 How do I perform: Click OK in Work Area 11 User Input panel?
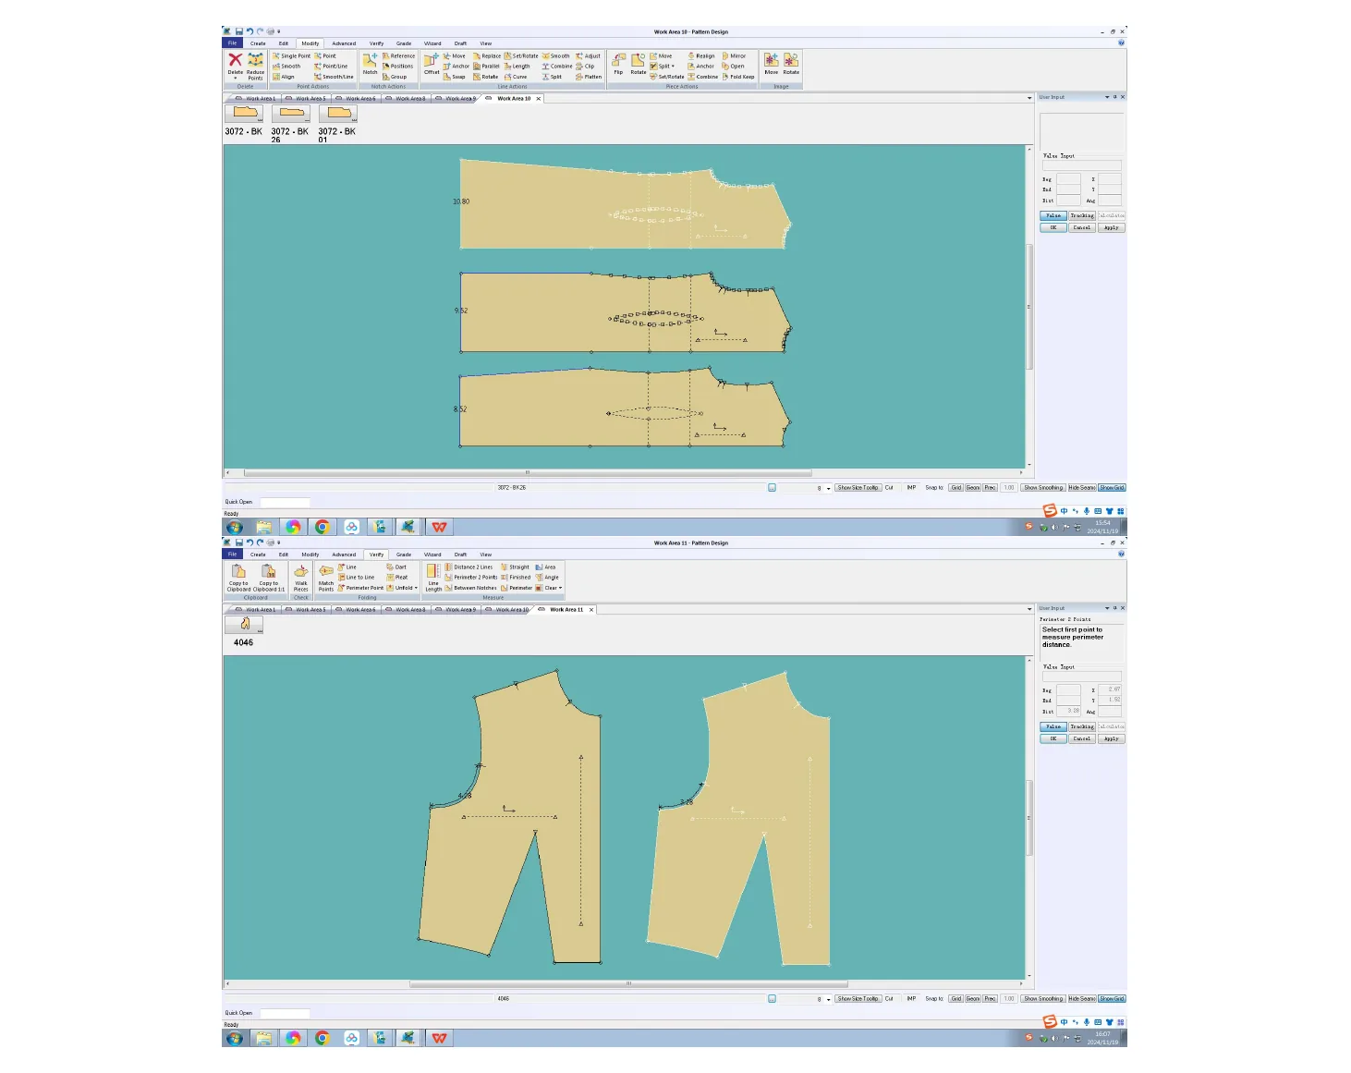coord(1053,738)
